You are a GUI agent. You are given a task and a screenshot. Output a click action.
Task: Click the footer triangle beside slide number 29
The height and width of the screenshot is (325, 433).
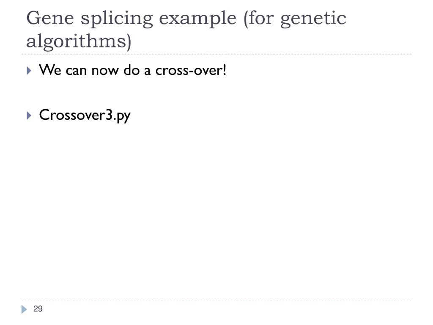(x=24, y=309)
